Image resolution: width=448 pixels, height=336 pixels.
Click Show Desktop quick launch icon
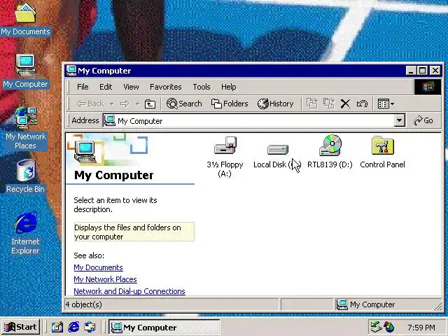click(57, 327)
